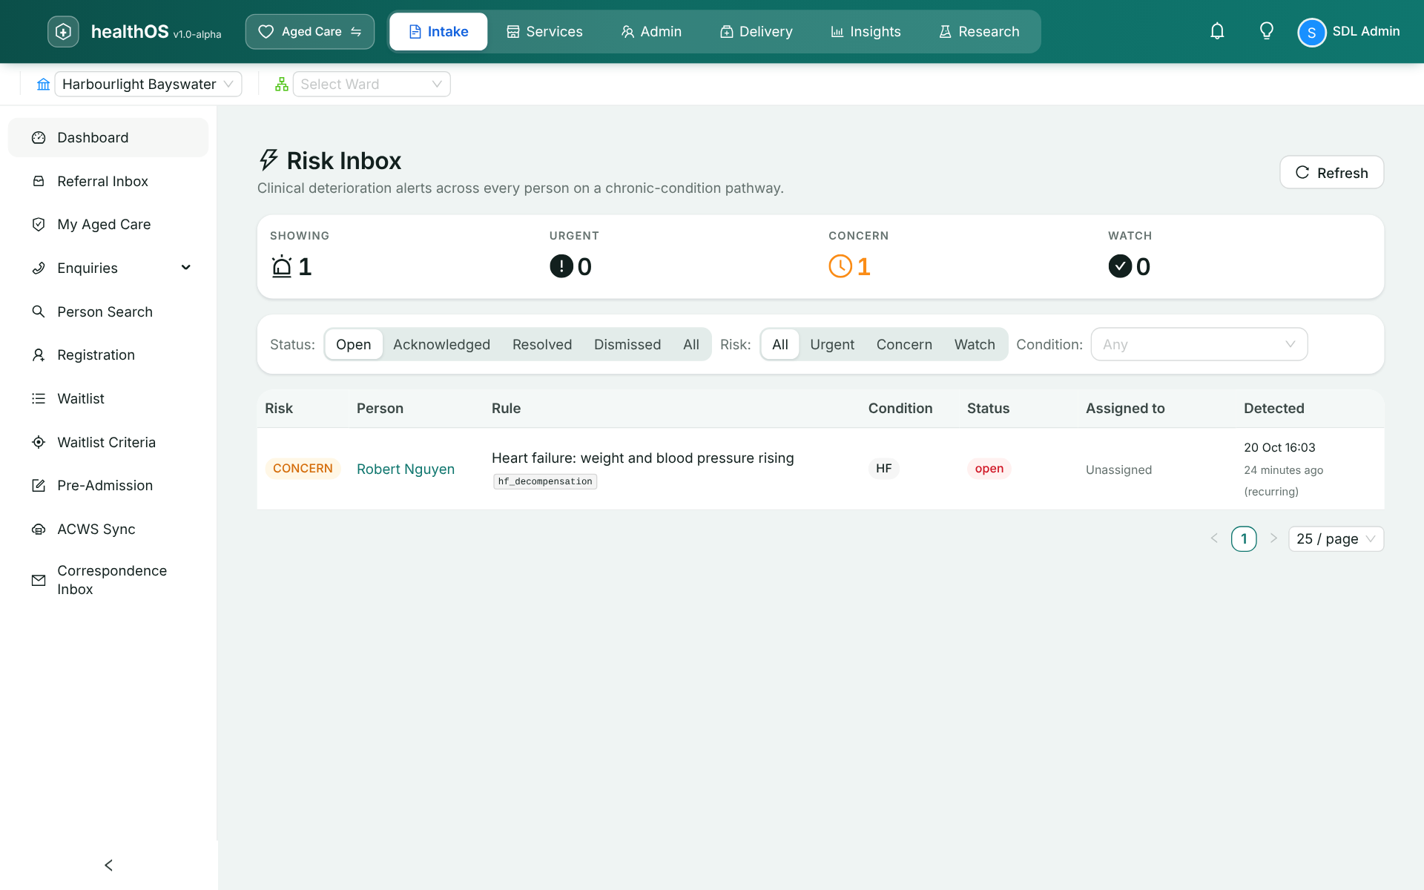
Task: Open ACWS Sync in sidebar
Action: pyautogui.click(x=108, y=530)
